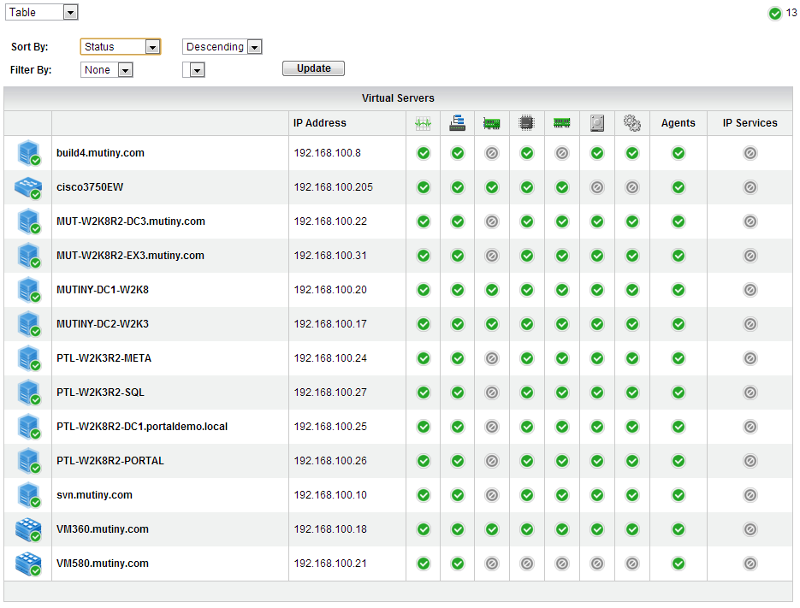
Task: Click the CPU chip column header icon
Action: point(526,123)
